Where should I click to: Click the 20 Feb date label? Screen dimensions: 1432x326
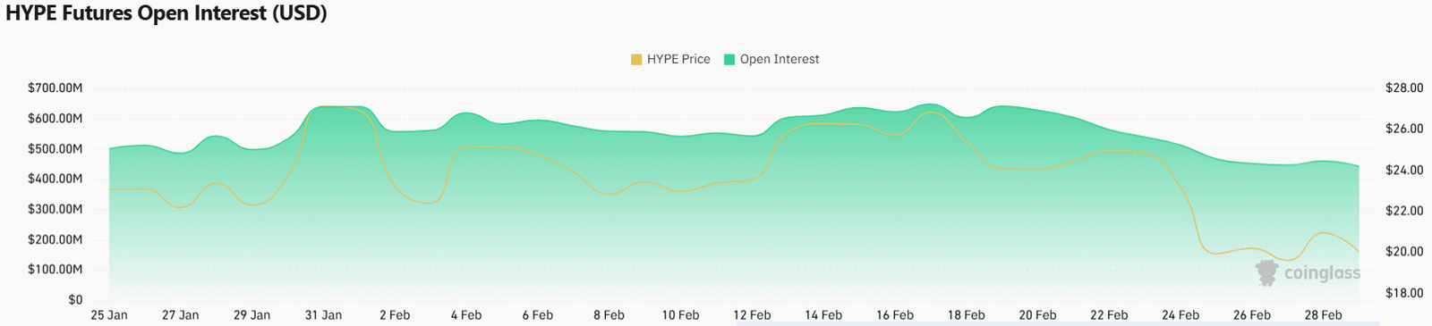click(1037, 315)
